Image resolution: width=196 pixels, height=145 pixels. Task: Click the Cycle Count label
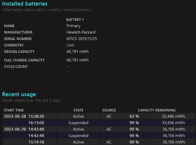16,67
